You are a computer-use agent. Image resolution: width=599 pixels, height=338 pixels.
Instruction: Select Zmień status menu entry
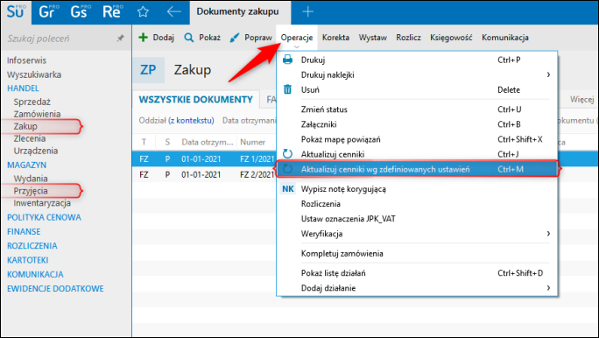click(417, 109)
